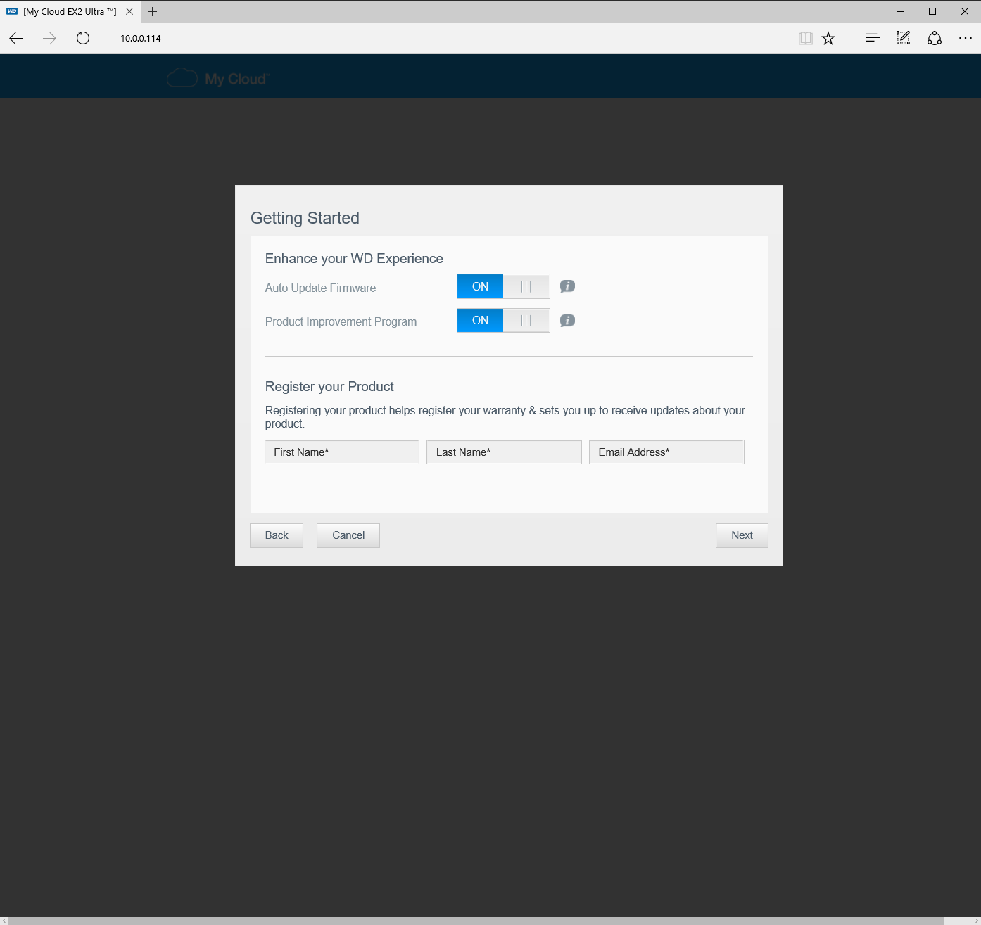Open a new browser tab

pyautogui.click(x=152, y=11)
